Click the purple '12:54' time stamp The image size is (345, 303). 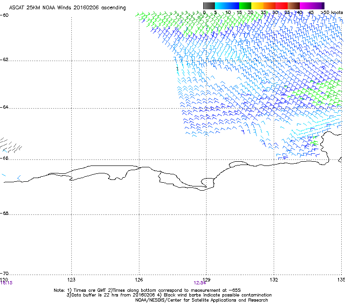point(200,283)
